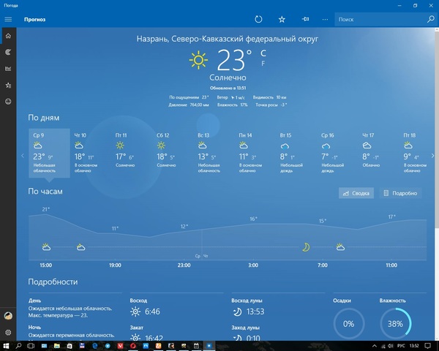Select the Вс 13 daily forecast card
Screen dimensions: 439x351
point(214,153)
